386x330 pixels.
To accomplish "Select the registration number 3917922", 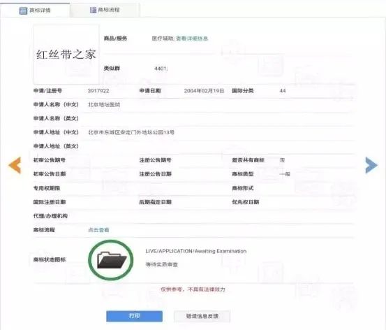I will click(98, 91).
